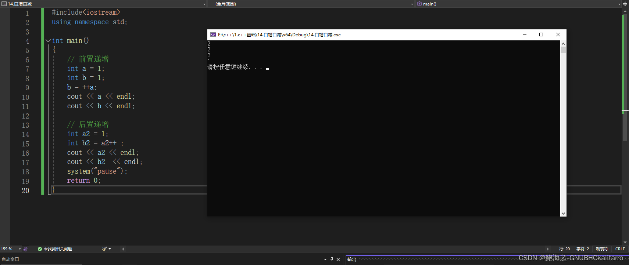Click the code 'int b2 = a2++ ;'

click(x=95, y=143)
